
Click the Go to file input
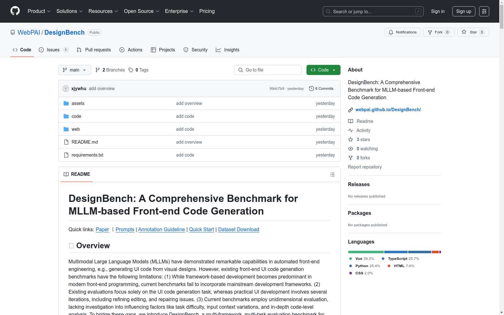click(x=268, y=70)
